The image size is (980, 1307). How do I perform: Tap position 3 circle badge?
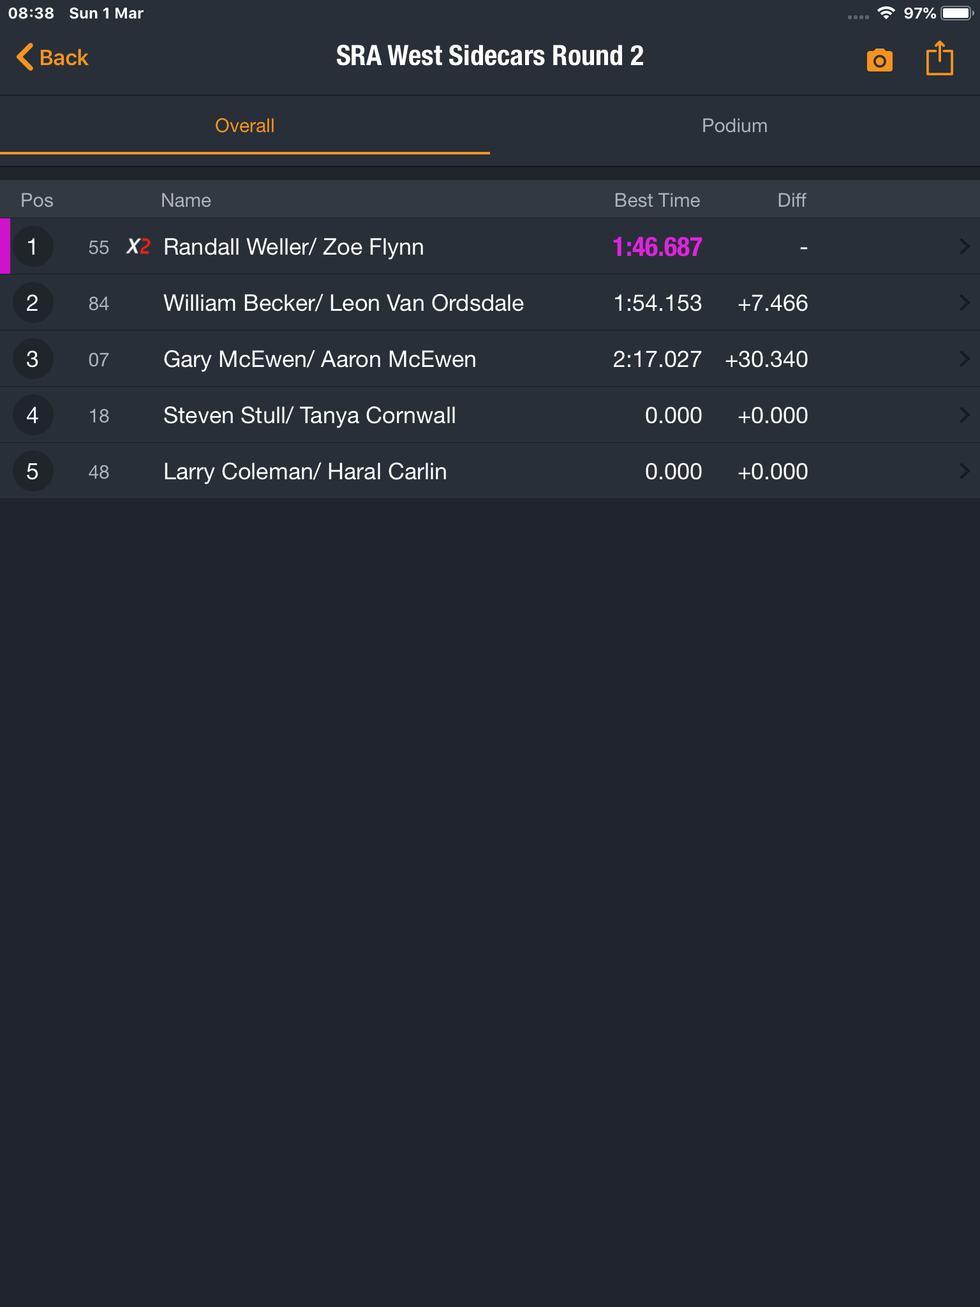[x=33, y=359]
